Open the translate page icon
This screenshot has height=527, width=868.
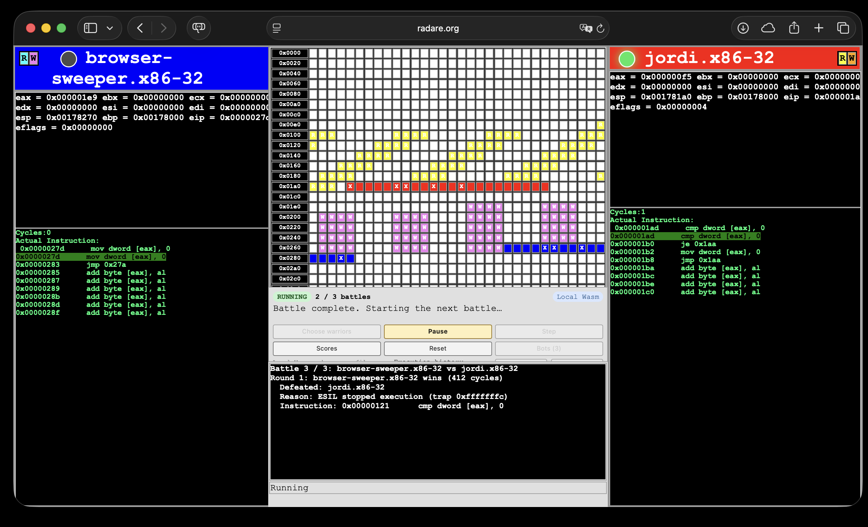coord(585,28)
